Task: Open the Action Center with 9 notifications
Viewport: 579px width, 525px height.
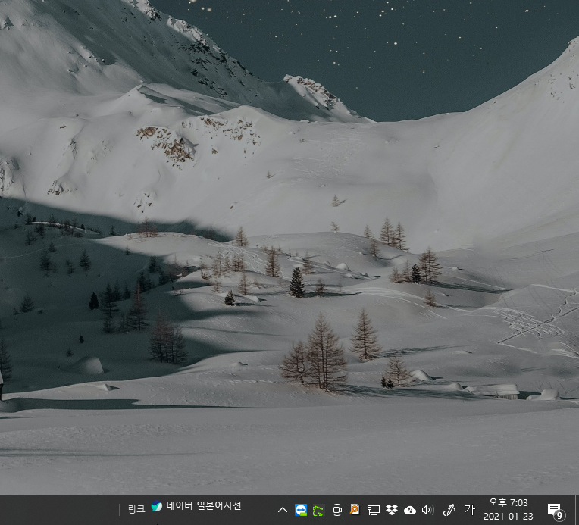Action: [556, 511]
